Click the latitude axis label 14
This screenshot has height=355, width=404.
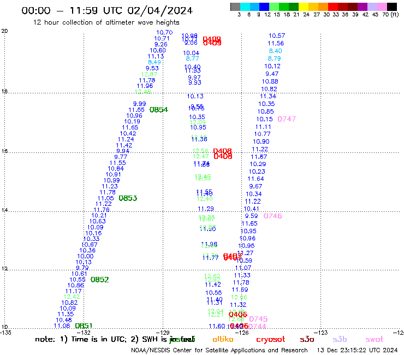click(x=4, y=210)
